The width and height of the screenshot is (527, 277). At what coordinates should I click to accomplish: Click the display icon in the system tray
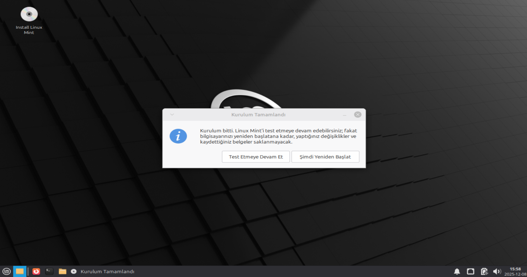[470, 272]
